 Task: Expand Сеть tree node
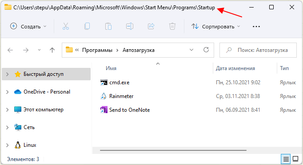[x=8, y=127]
